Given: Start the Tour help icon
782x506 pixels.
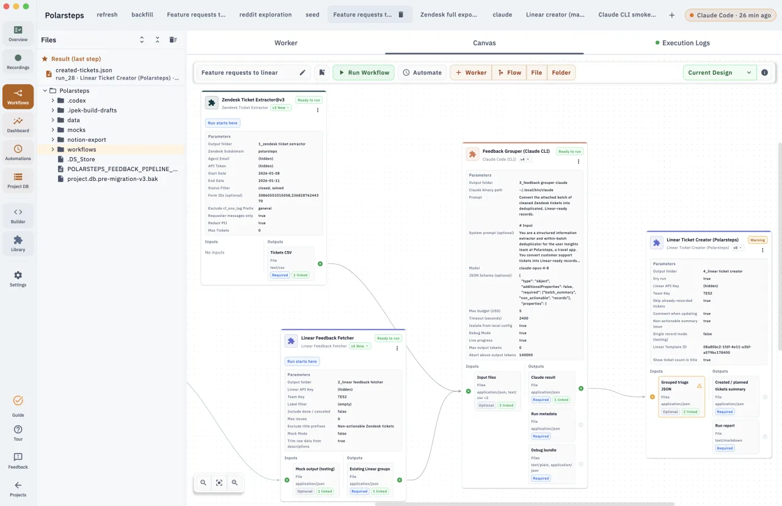Looking at the screenshot, I should click(18, 433).
